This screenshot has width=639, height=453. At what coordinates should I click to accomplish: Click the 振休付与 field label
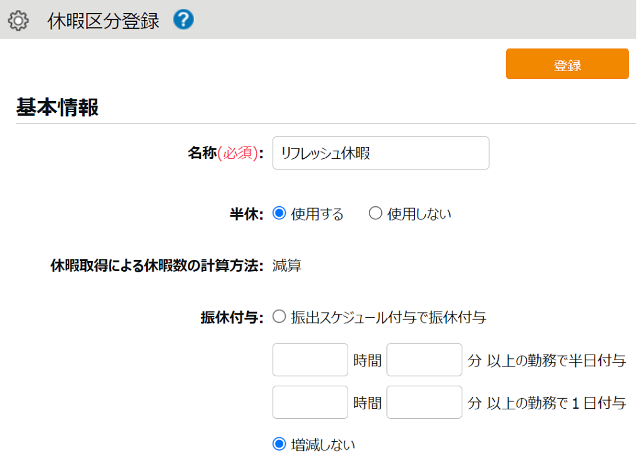pos(229,317)
